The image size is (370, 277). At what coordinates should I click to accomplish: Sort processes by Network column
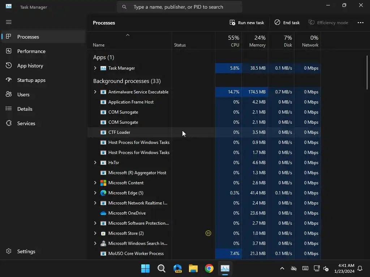pyautogui.click(x=308, y=40)
